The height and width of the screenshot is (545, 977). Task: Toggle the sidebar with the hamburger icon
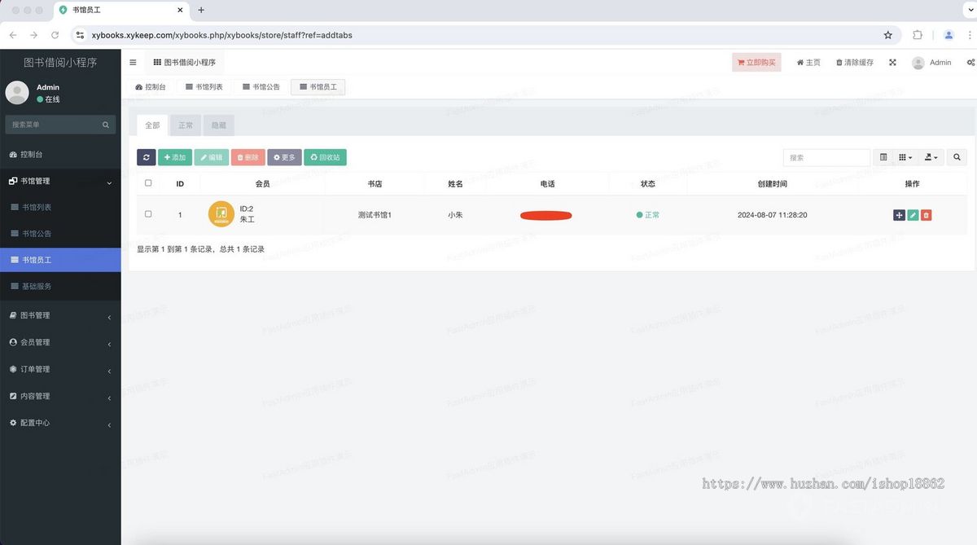click(133, 61)
